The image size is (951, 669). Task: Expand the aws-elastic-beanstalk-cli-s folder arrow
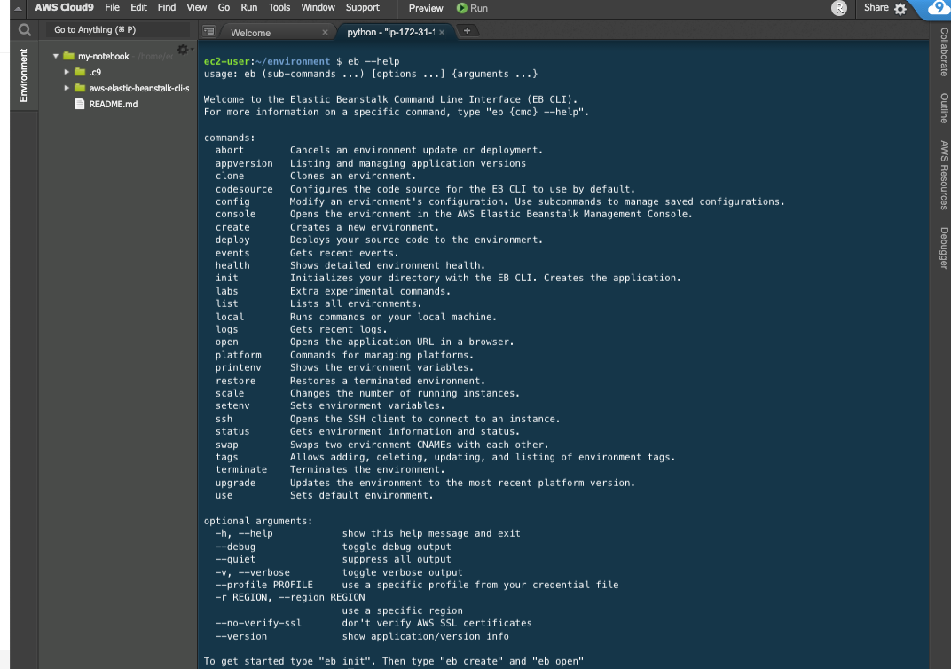click(67, 88)
